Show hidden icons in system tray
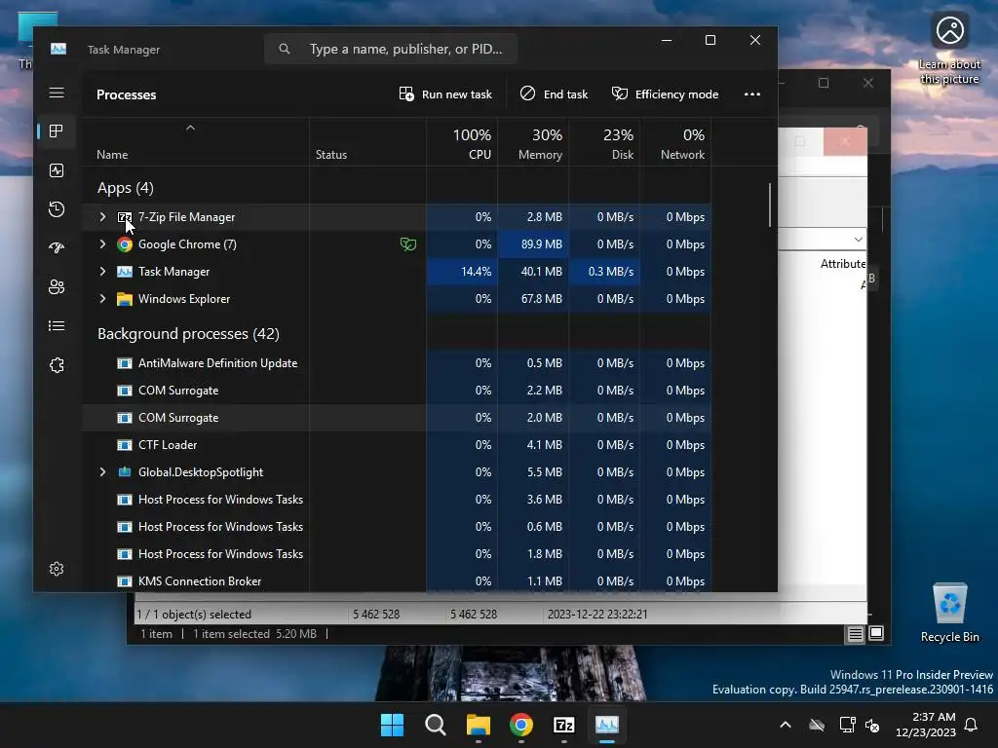Viewport: 998px width, 748px height. click(786, 725)
